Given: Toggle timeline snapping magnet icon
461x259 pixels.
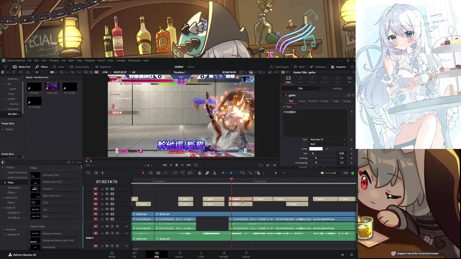Looking at the screenshot, I should tap(200, 173).
